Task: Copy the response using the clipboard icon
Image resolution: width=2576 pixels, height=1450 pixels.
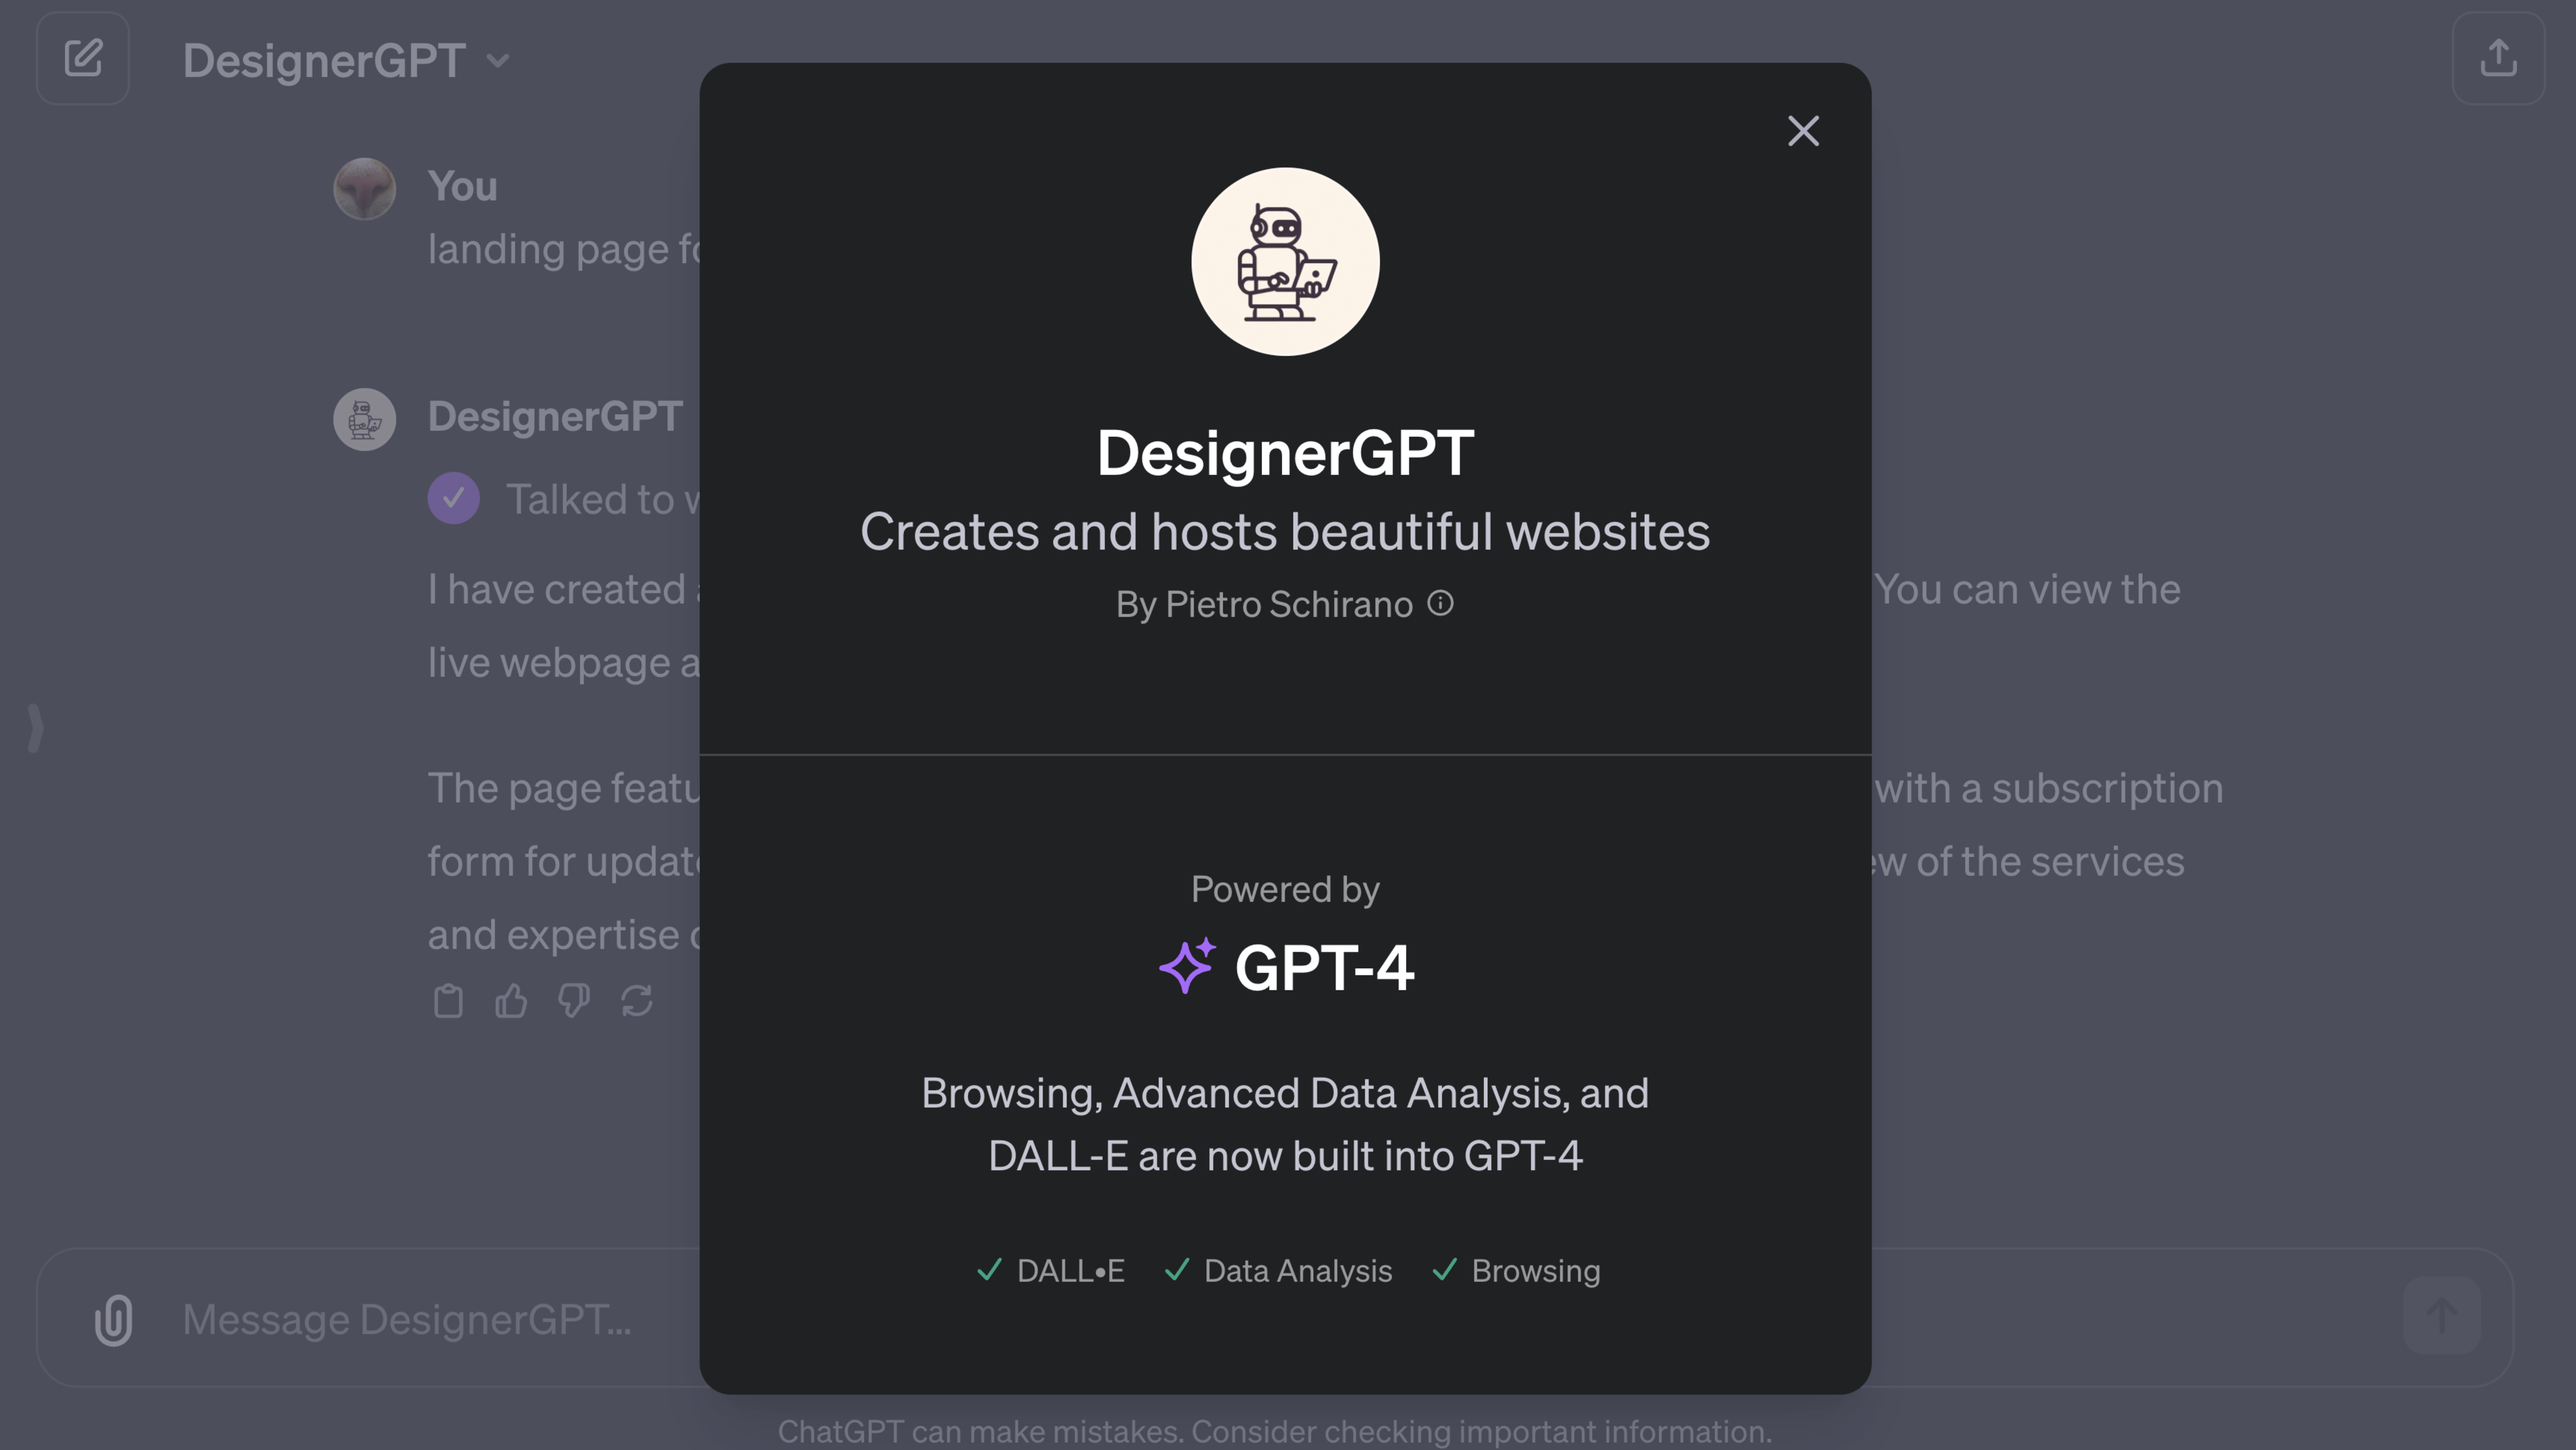Action: 448,1001
